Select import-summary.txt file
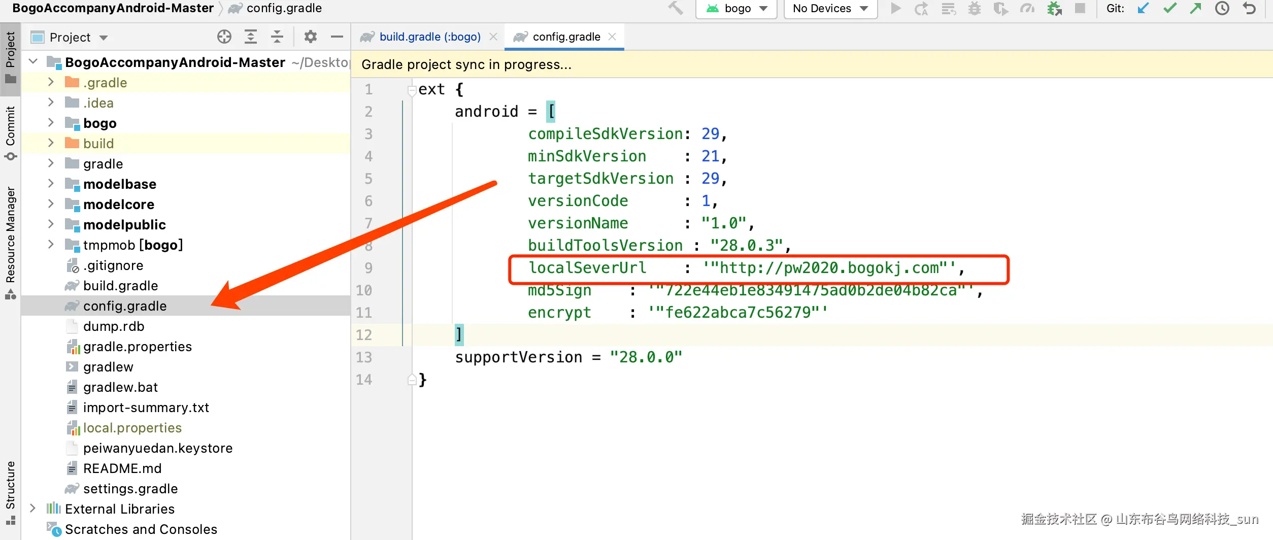The height and width of the screenshot is (540, 1273). (185, 408)
